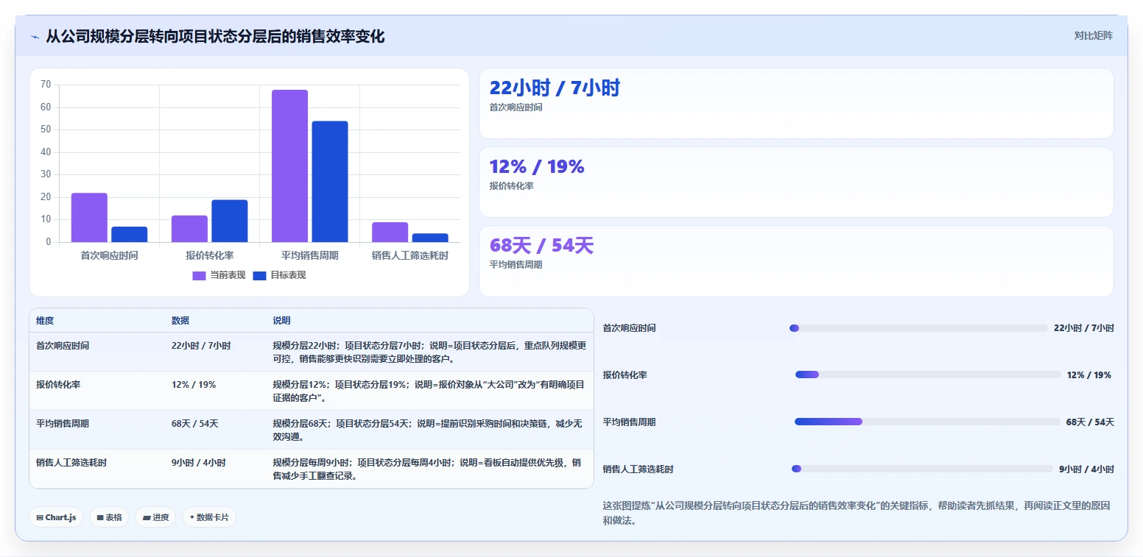Click the 首次响应时间 progress row label

click(630, 328)
